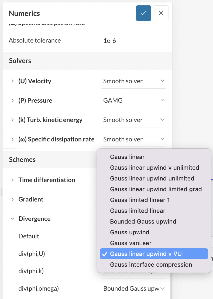The image size is (213, 299).
Task: Choose Gauss linear upwind unlimited
Action: click(152, 178)
